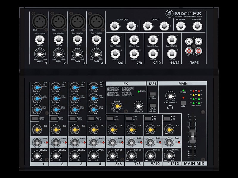The height and width of the screenshot is (178, 238).
Task: Toggle channel 11/12 +4/-10 level switch
Action: click(x=167, y=118)
